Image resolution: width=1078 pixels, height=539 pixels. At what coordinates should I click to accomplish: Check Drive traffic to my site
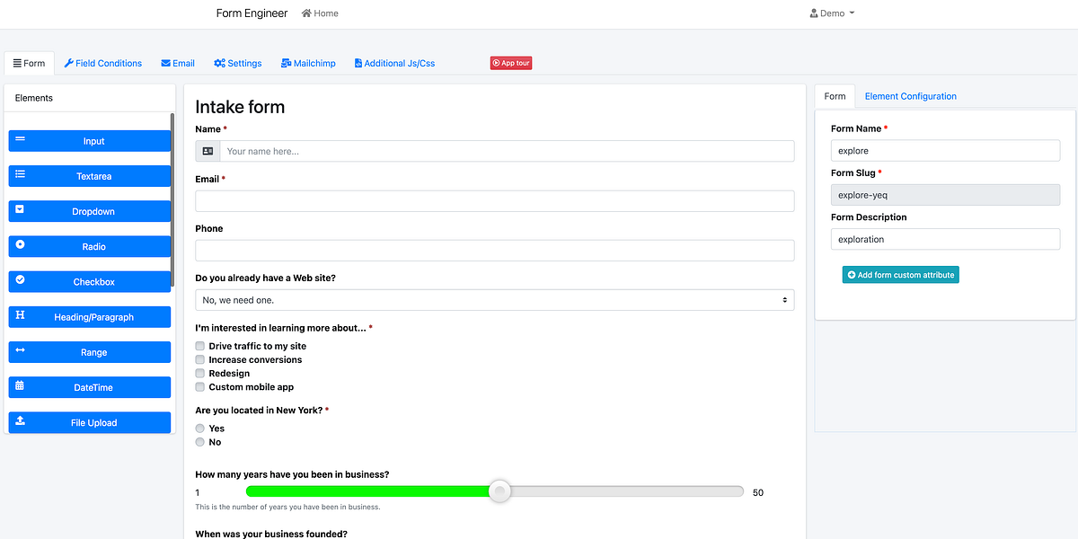pos(200,346)
